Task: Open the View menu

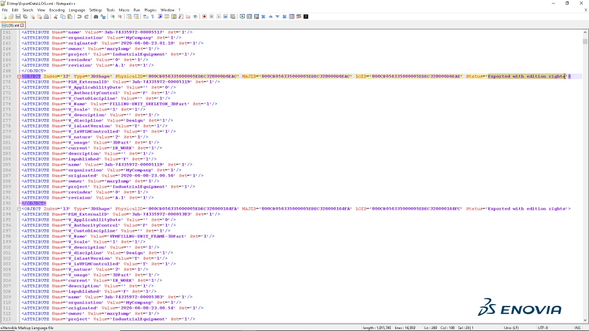Action: click(41, 10)
